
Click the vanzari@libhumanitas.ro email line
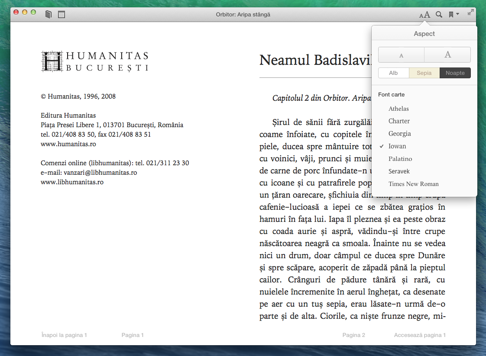click(89, 173)
